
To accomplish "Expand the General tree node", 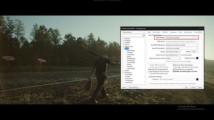I will pos(124,39).
